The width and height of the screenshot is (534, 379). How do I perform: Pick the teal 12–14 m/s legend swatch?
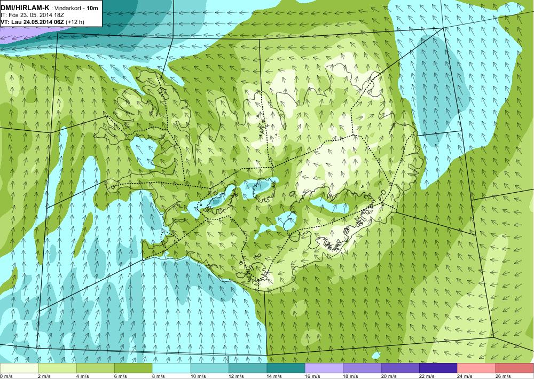pyautogui.click(x=248, y=368)
